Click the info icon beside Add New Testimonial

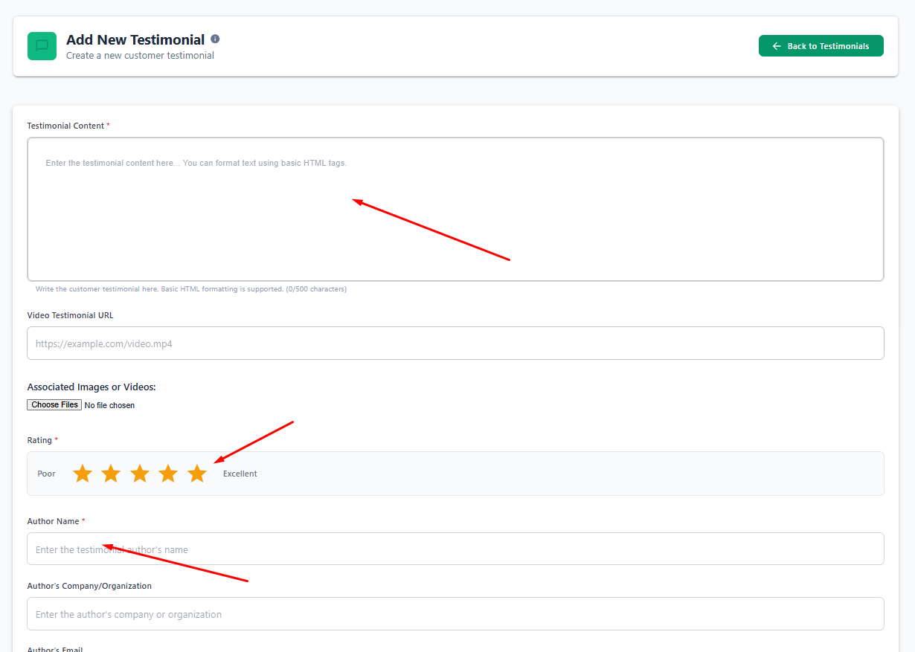click(215, 39)
